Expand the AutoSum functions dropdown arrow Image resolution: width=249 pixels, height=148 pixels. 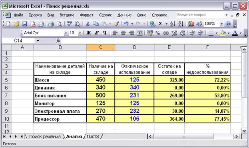click(x=166, y=24)
